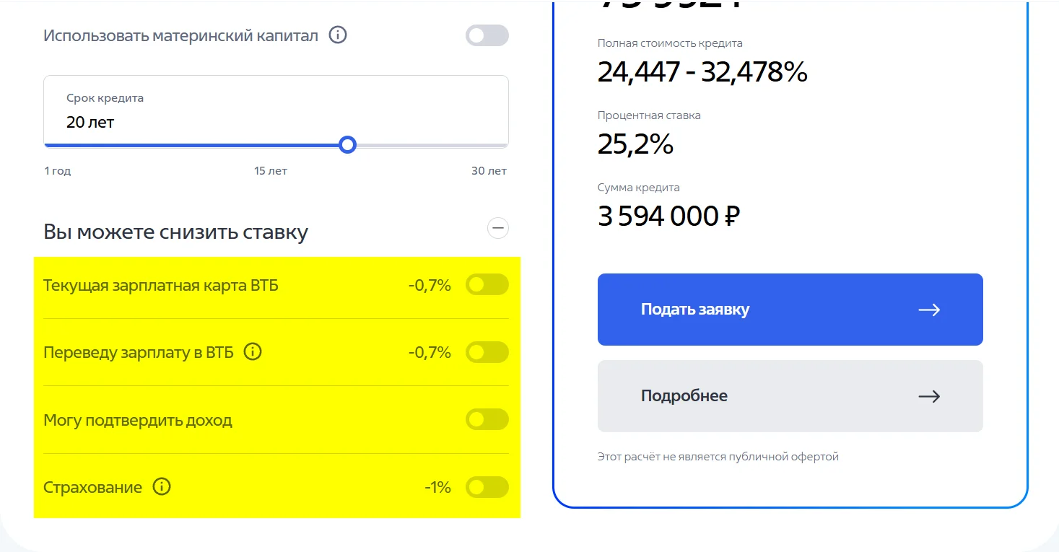1059x552 pixels.
Task: View info about 'Переведу зарплату в ВТБ'
Action: point(252,351)
